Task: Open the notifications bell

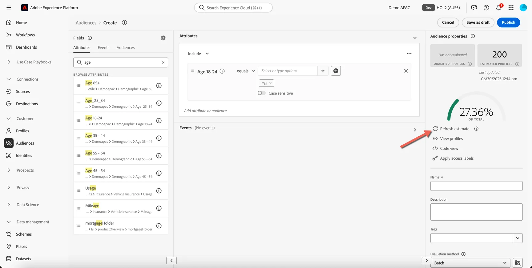Action: [499, 7]
